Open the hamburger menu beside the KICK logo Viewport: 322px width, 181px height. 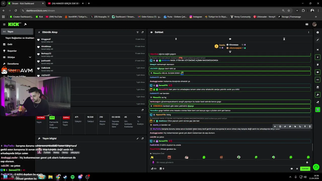[4, 24]
